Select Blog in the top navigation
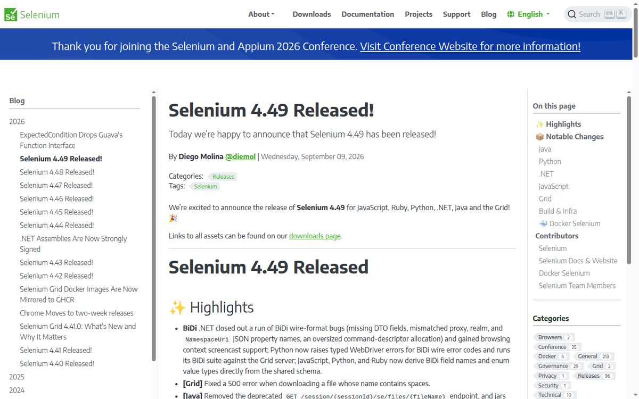 (489, 14)
